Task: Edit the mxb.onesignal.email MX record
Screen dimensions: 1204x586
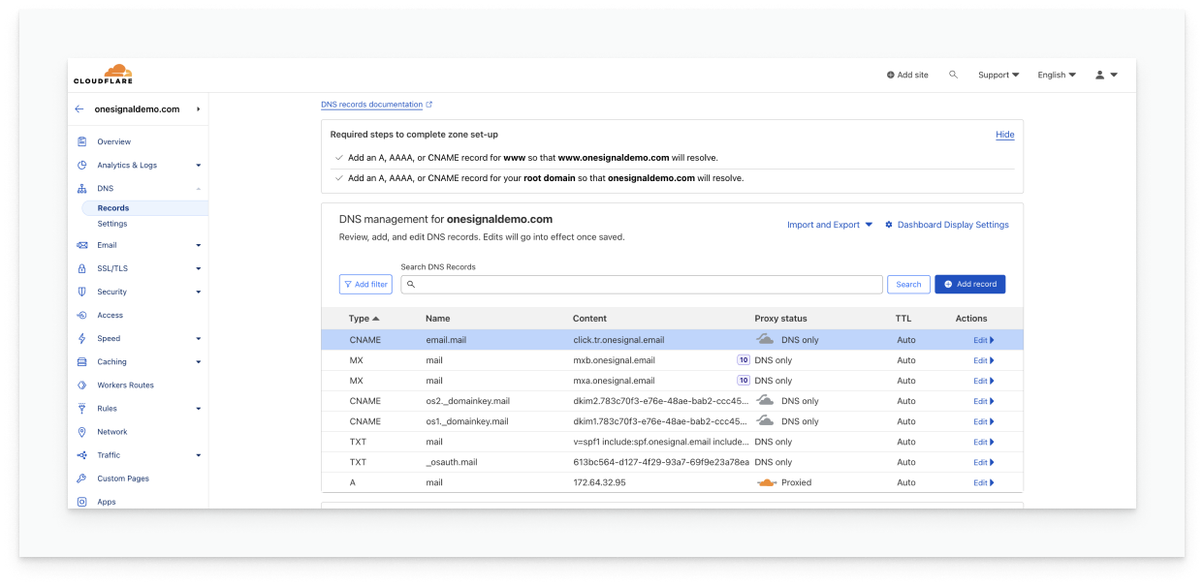Action: coord(984,360)
